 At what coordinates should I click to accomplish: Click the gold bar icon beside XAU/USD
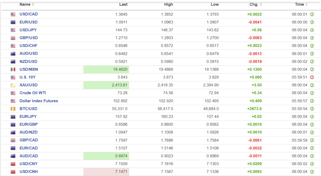click(13, 85)
